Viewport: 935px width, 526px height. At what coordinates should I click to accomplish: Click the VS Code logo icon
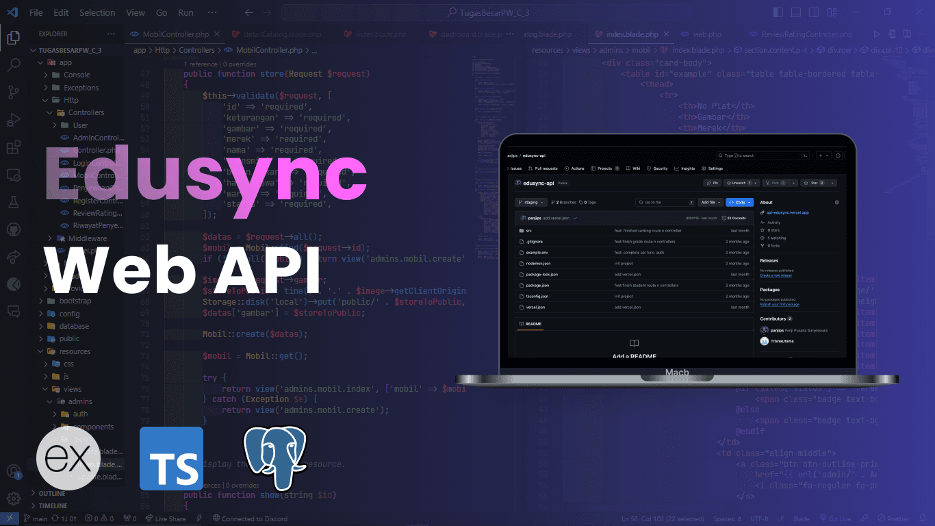pos(13,12)
